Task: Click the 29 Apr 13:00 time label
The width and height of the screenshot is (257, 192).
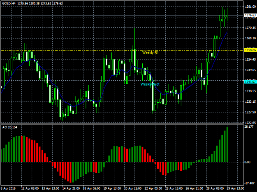Action: [x=235, y=188]
